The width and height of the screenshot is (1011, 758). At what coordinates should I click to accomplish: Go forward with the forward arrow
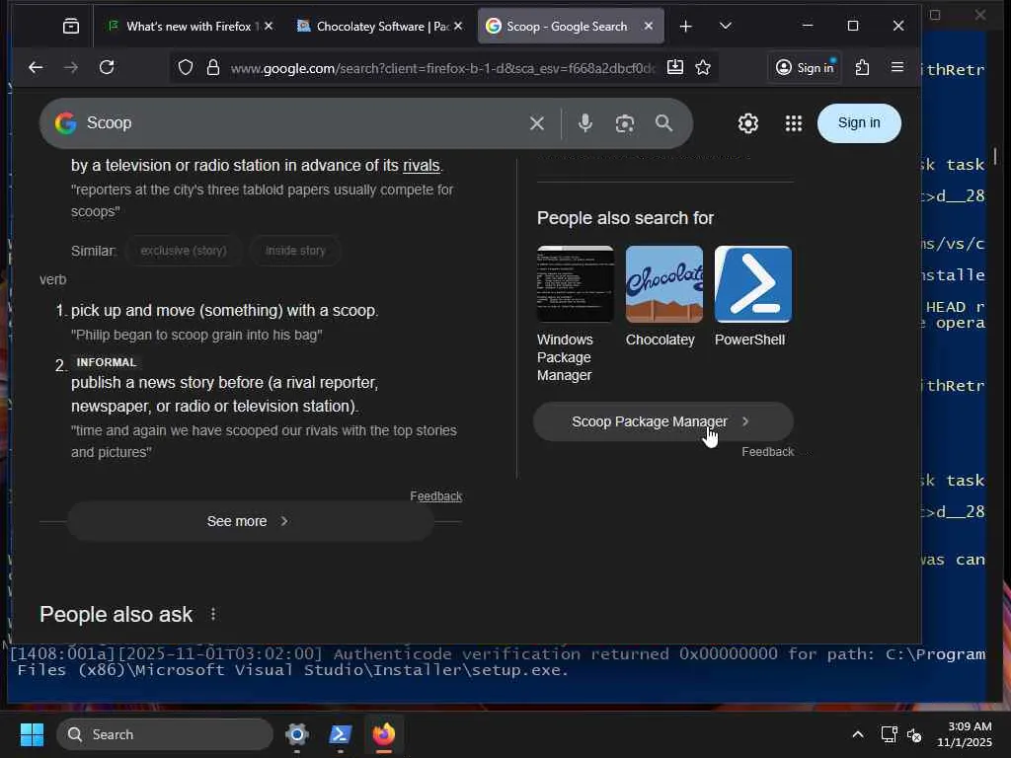tap(71, 67)
